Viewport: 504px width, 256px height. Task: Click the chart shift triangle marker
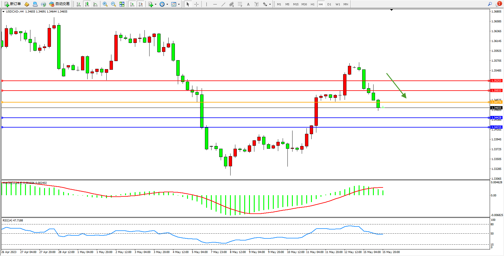coord(391,10)
